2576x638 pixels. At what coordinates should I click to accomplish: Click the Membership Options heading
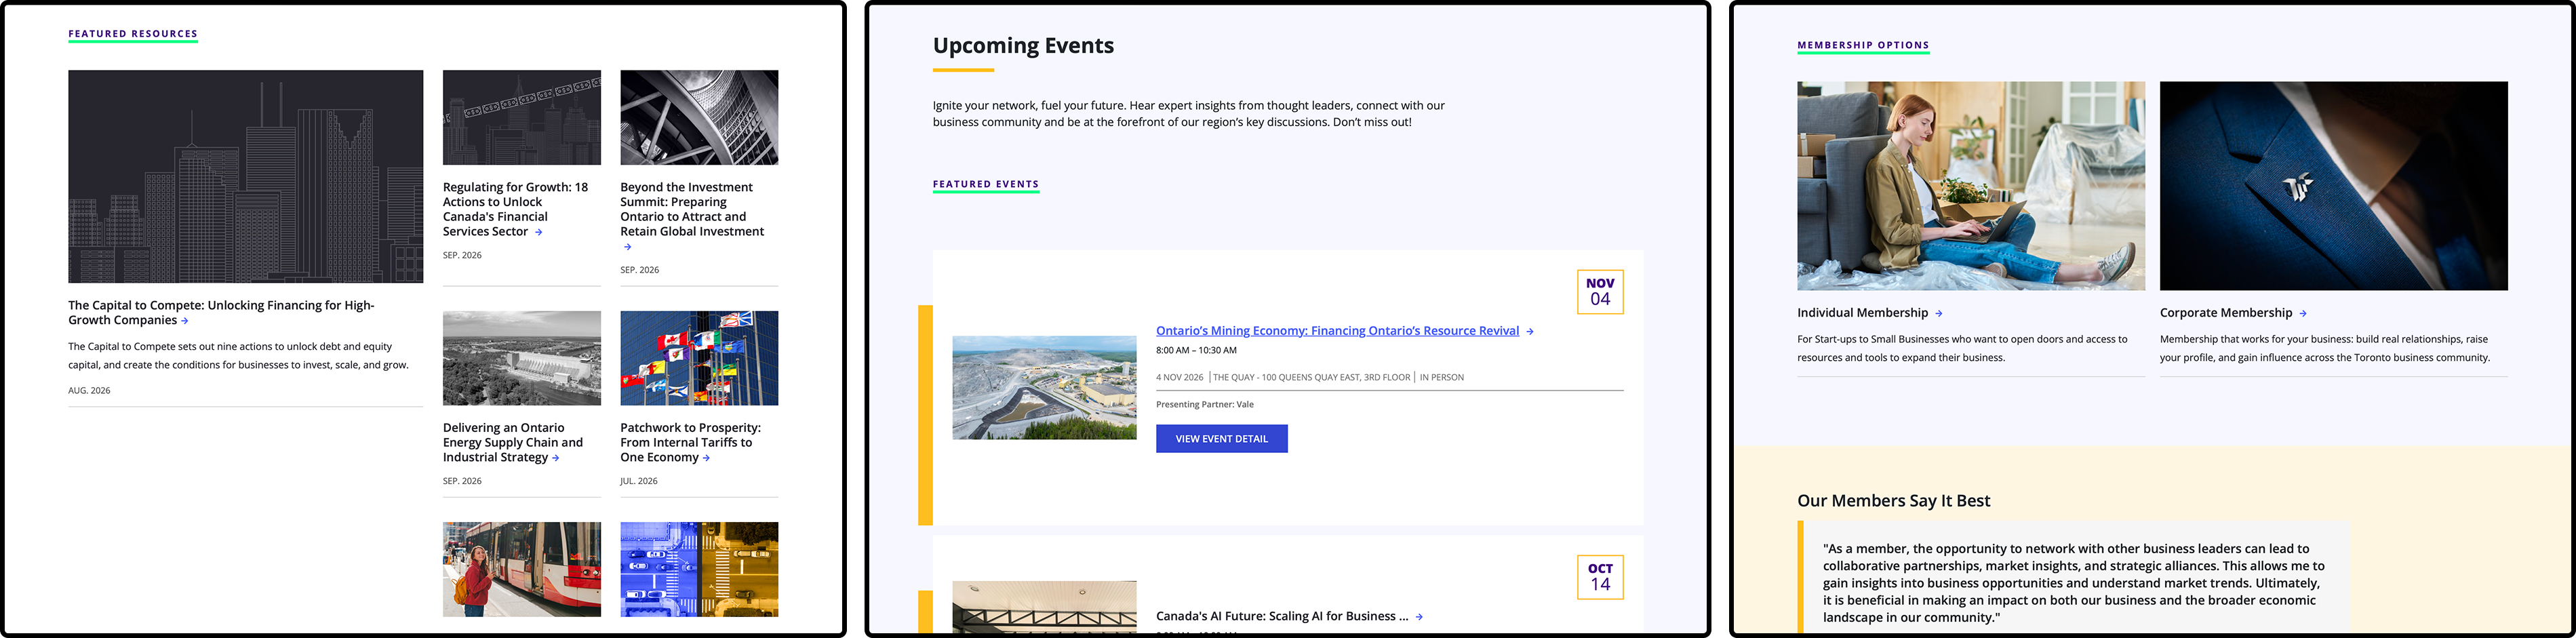(1863, 45)
